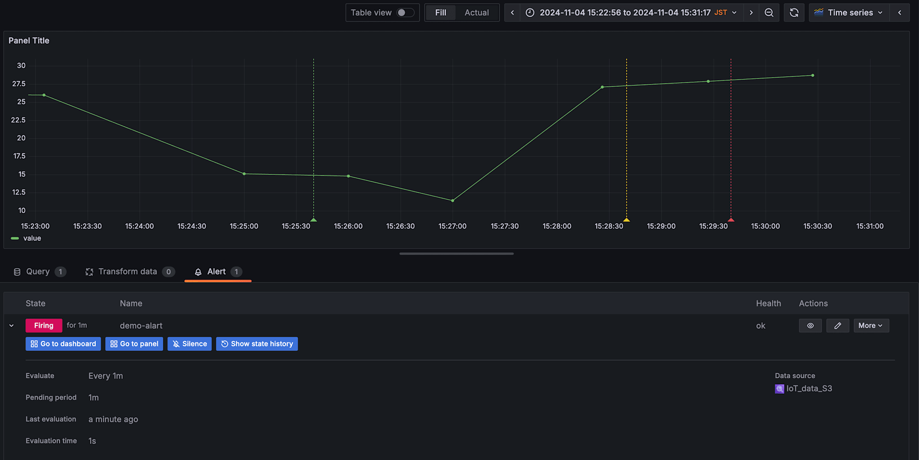
Task: Open the More actions dropdown
Action: (x=871, y=325)
